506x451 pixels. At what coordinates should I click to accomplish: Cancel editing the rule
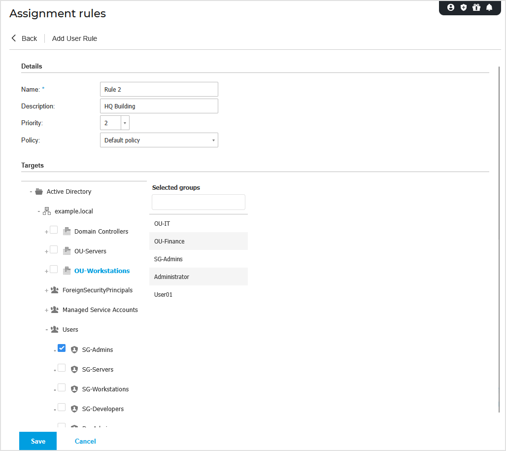(85, 441)
